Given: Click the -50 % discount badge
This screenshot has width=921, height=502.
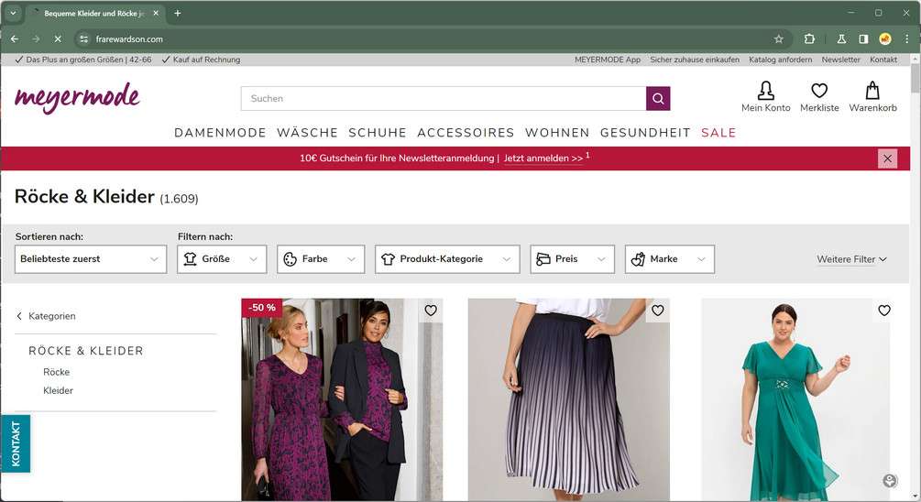Looking at the screenshot, I should pos(262,308).
